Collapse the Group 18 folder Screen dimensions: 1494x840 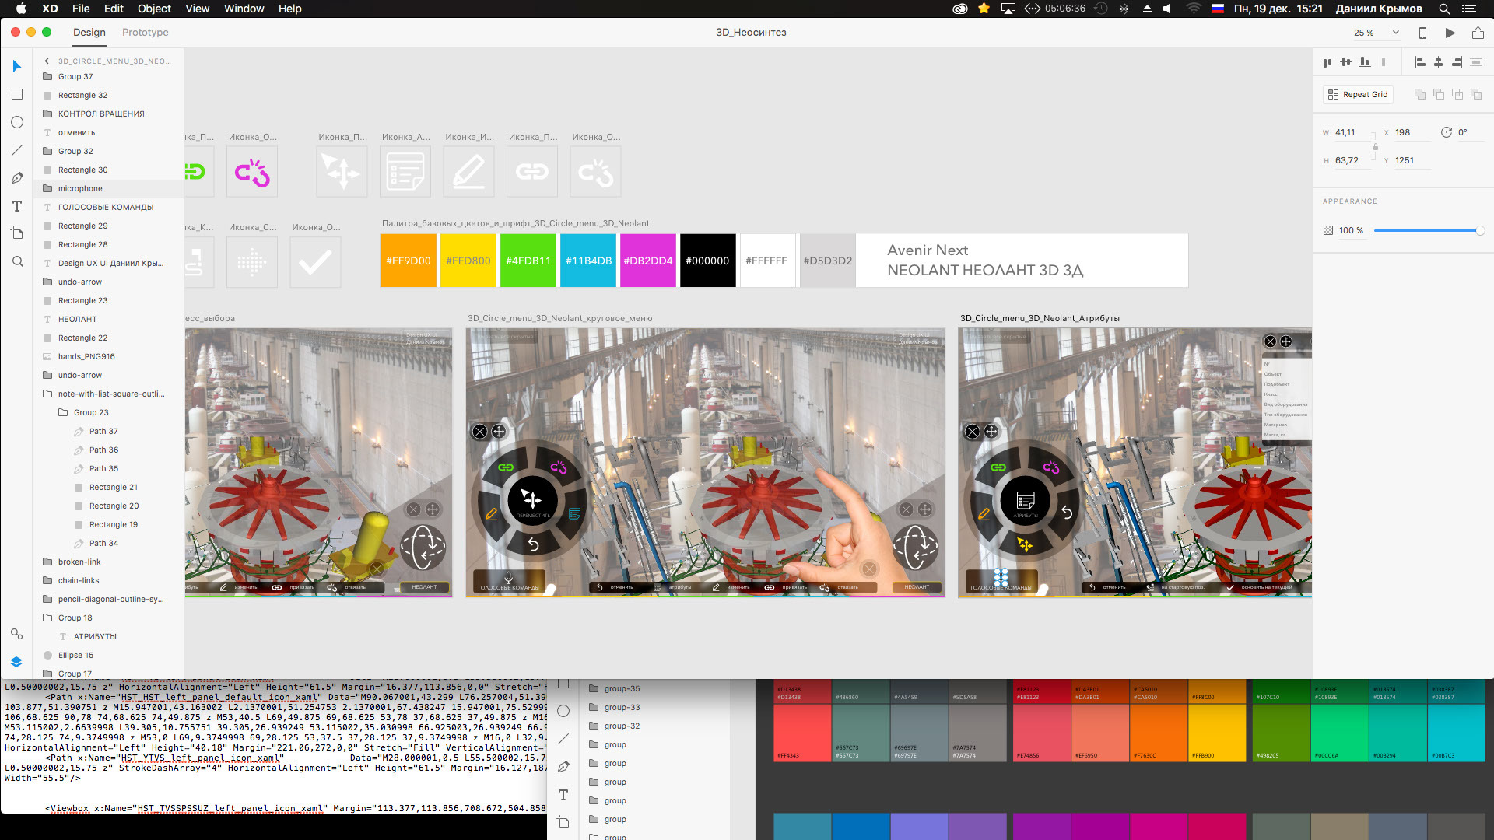(47, 618)
